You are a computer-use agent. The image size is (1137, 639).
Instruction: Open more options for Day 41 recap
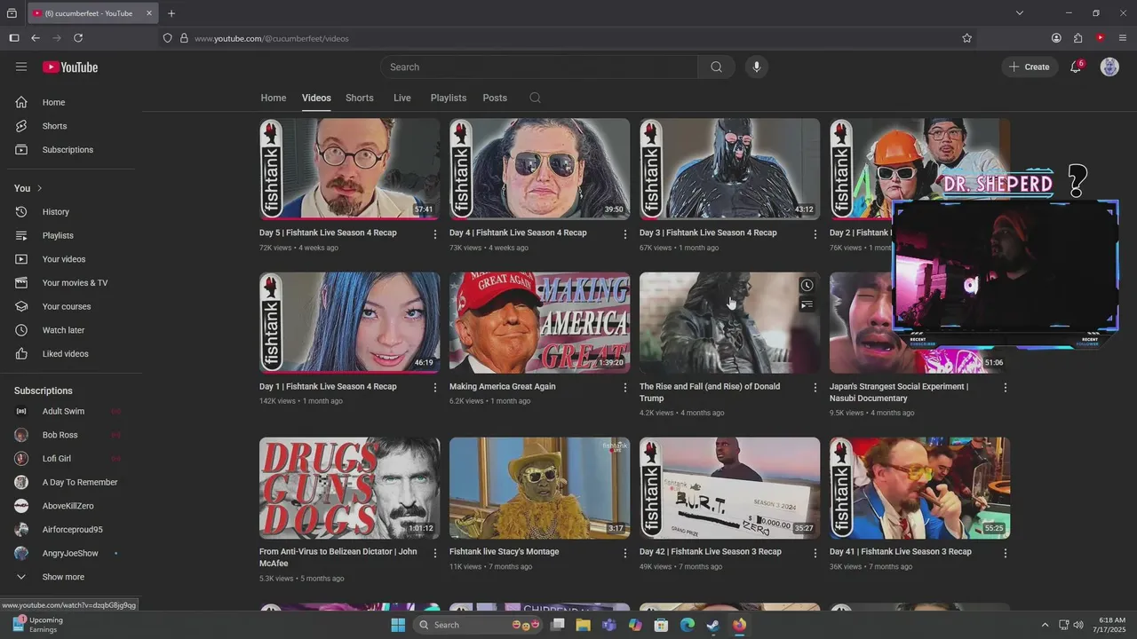pyautogui.click(x=1006, y=553)
